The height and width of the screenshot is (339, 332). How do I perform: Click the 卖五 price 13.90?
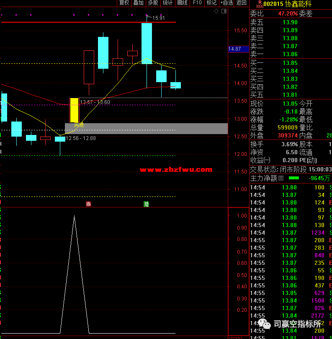click(290, 22)
